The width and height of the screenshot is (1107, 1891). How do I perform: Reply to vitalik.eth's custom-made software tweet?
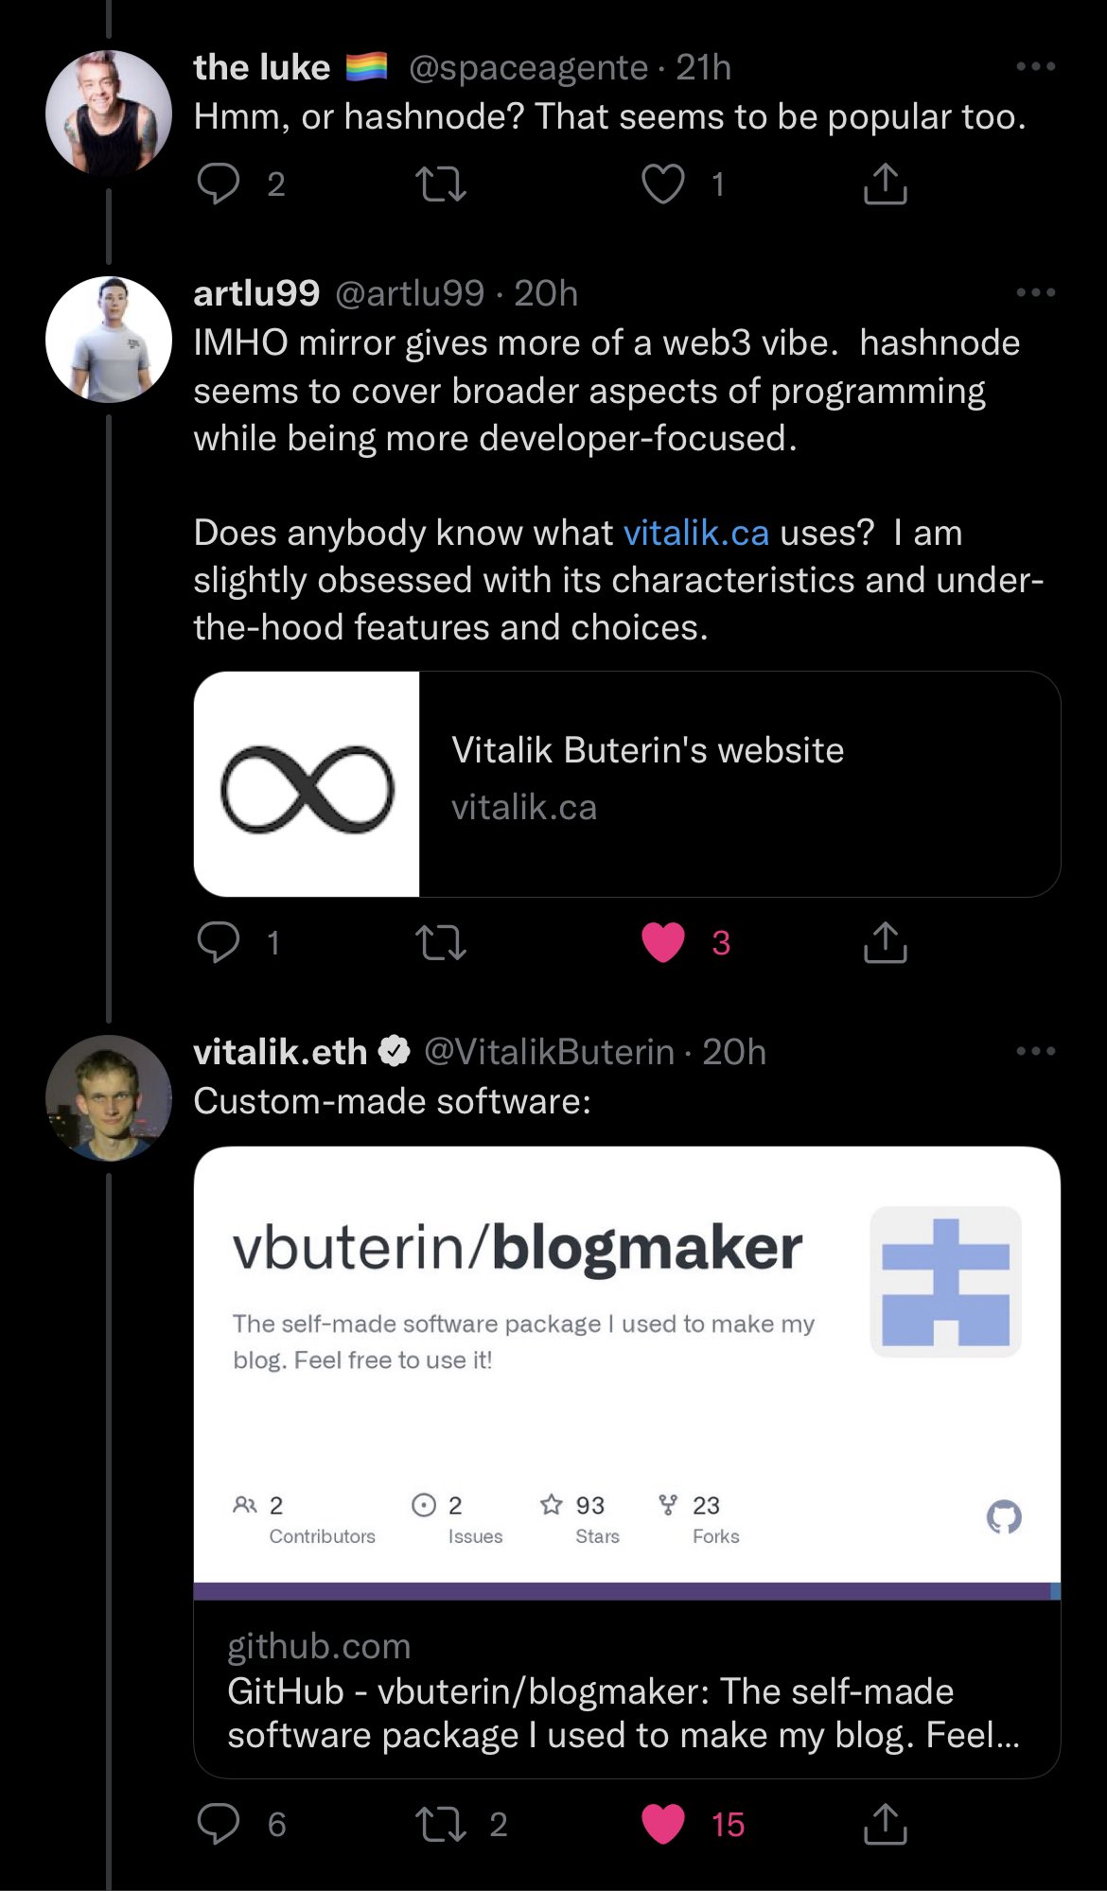[219, 1824]
